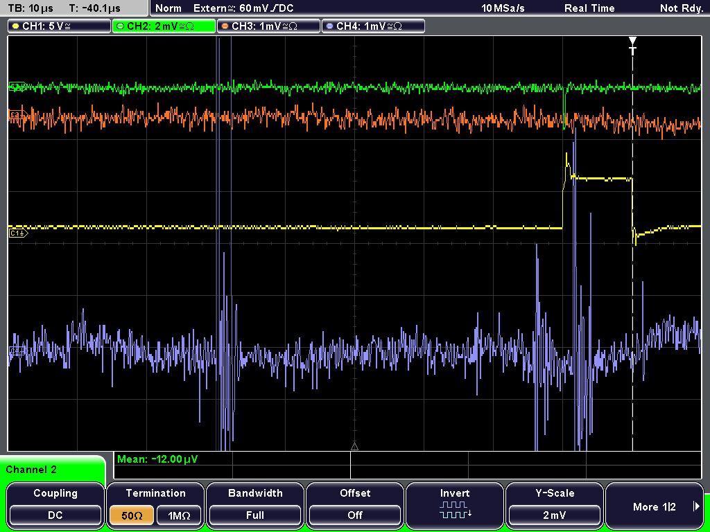Select the CH1: 5 V channel tab
The width and height of the screenshot is (710, 532).
click(60, 26)
